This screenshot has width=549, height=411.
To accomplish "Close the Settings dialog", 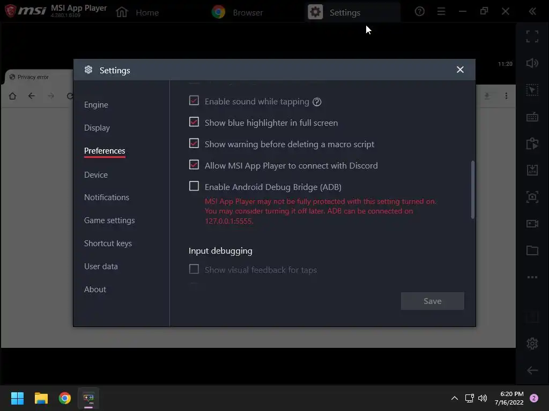I will coord(460,70).
